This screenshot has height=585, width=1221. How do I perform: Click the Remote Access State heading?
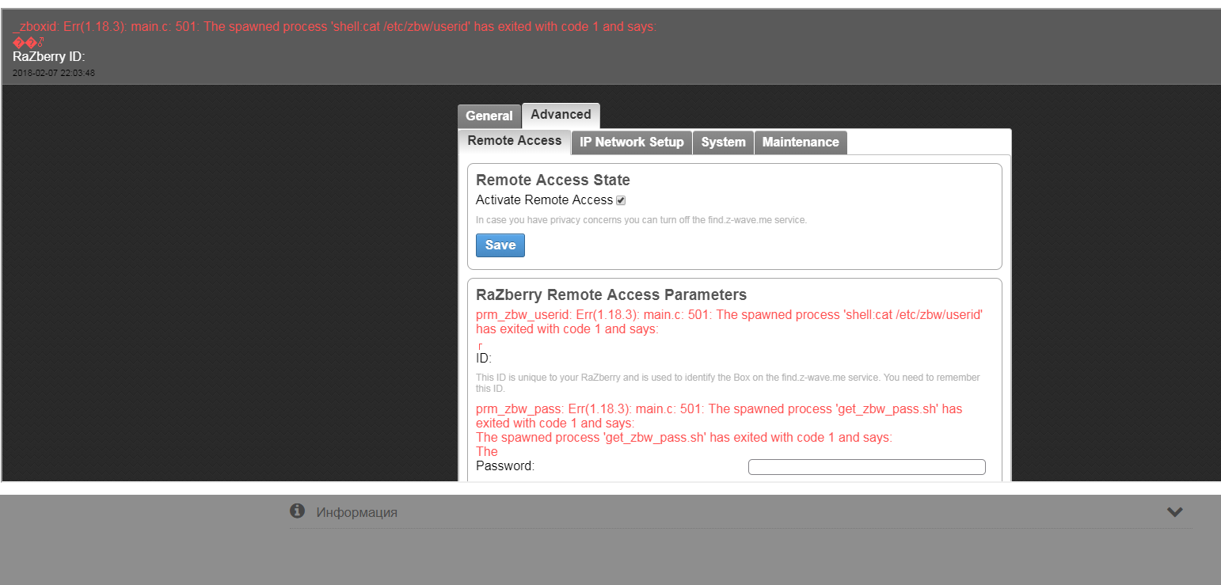pos(553,180)
